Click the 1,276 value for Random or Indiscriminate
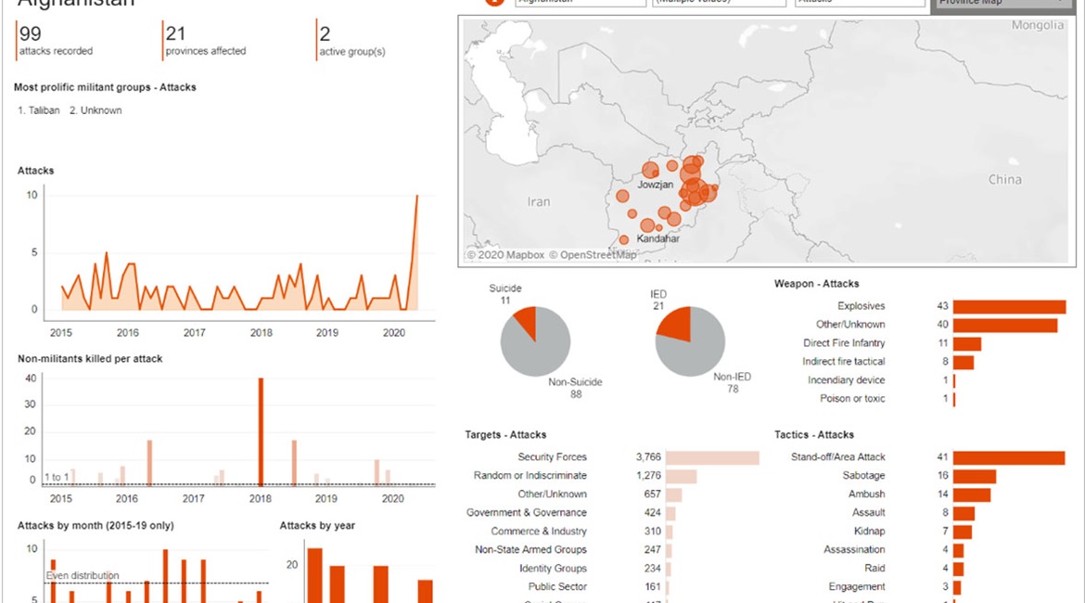Screen dimensions: 1085x603 (x=648, y=476)
